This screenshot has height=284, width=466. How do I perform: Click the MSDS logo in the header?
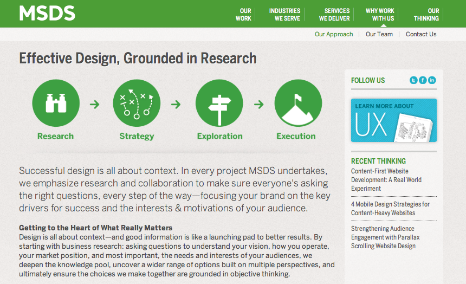[47, 13]
